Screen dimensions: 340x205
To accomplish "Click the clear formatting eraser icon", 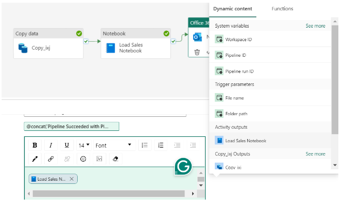I will [115, 159].
